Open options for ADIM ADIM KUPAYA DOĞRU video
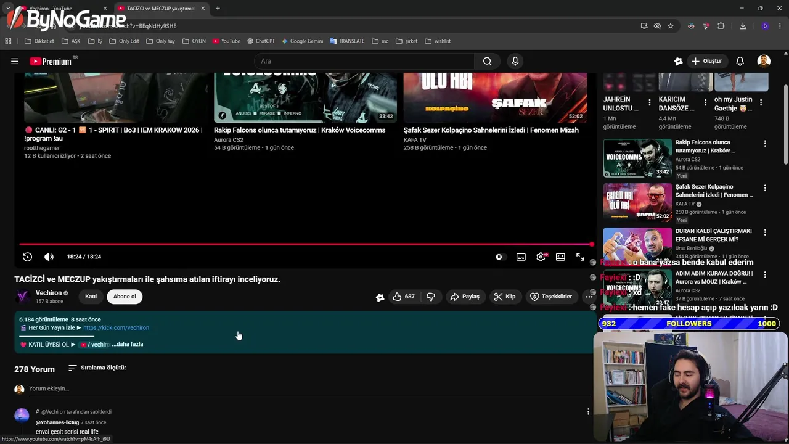 tap(765, 274)
